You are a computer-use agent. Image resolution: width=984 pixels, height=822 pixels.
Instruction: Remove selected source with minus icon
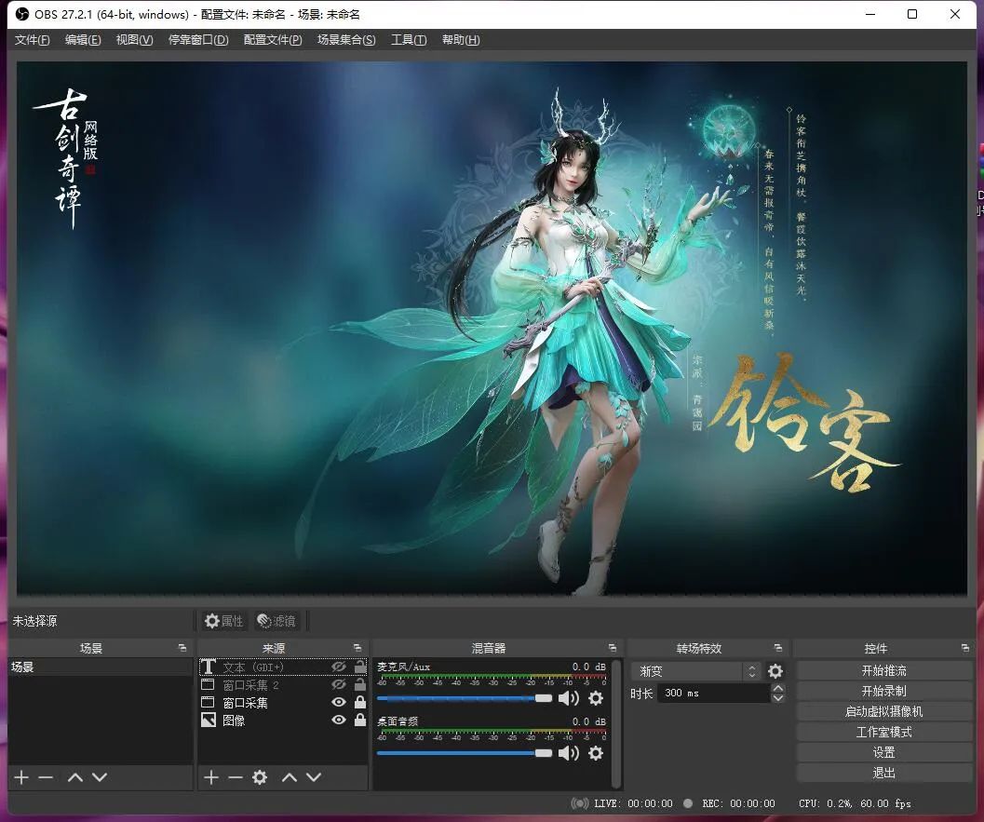(x=236, y=777)
